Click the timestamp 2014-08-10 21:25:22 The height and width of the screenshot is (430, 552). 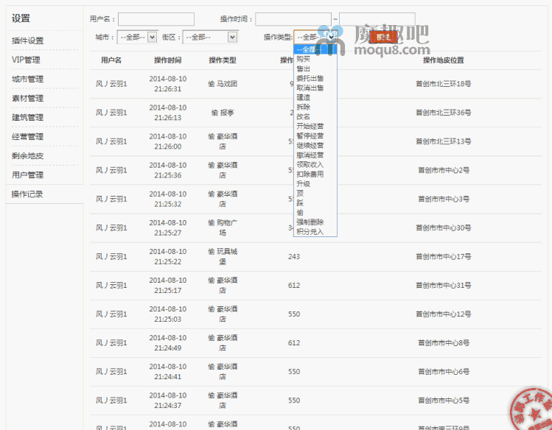167,257
